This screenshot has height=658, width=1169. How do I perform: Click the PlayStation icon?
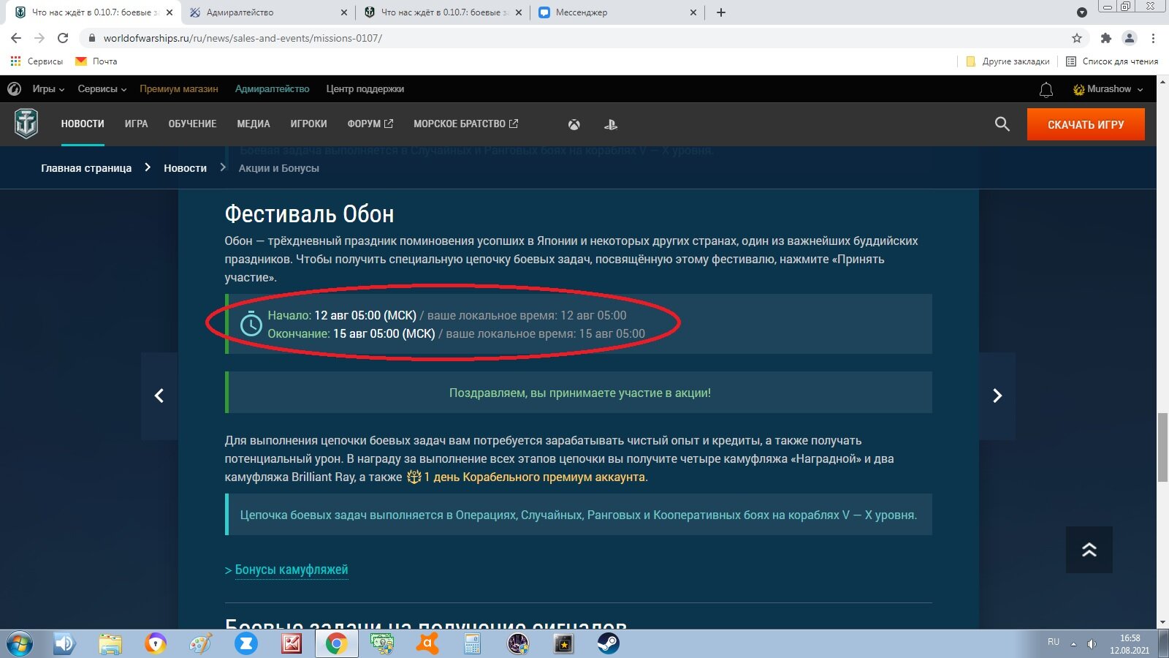pos(611,124)
